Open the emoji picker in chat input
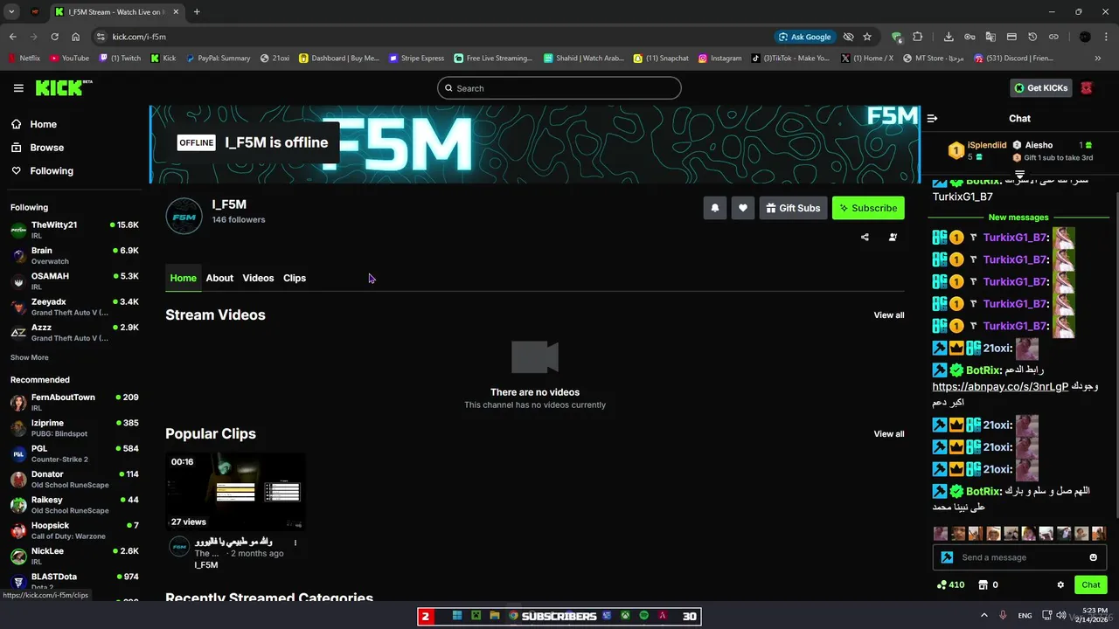The height and width of the screenshot is (629, 1119). (x=1094, y=557)
